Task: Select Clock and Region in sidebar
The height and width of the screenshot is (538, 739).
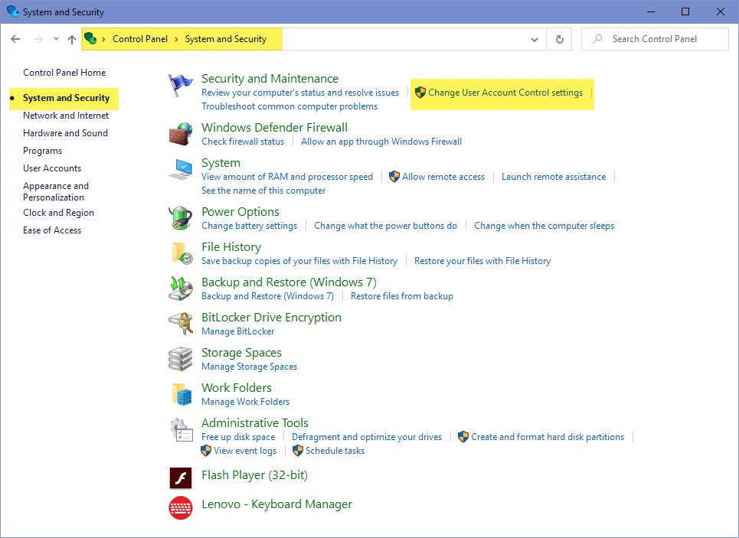Action: 58,213
